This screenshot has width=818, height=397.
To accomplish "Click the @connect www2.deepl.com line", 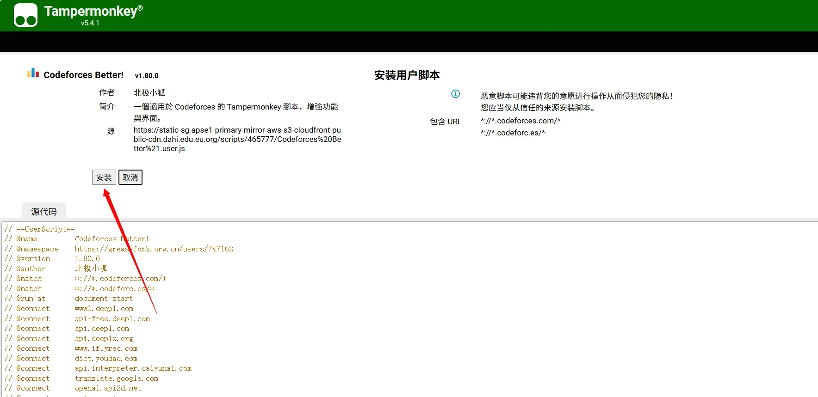I will coord(69,309).
